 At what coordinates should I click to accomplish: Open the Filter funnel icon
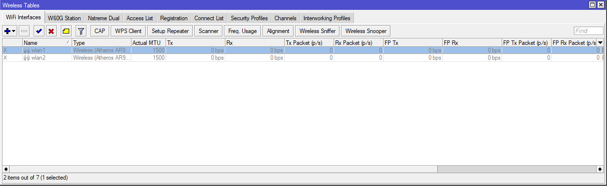point(81,31)
